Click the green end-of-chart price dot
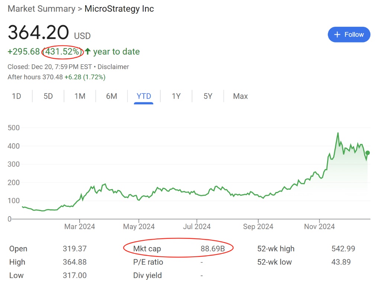 coord(368,153)
